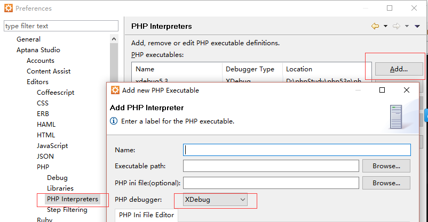Screen dimensions: 428x222
Task: Click the filter text search box
Action: [x=61, y=26]
